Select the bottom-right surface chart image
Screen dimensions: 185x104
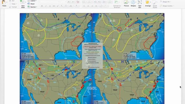pyautogui.click(x=128, y=82)
